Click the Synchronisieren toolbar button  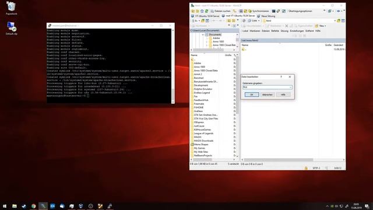[x=259, y=11]
